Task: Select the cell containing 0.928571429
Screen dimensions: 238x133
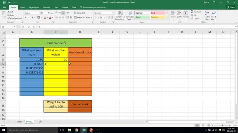Action: click(x=32, y=72)
